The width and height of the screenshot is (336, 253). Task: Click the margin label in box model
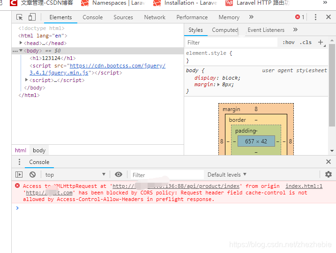tap(231, 109)
